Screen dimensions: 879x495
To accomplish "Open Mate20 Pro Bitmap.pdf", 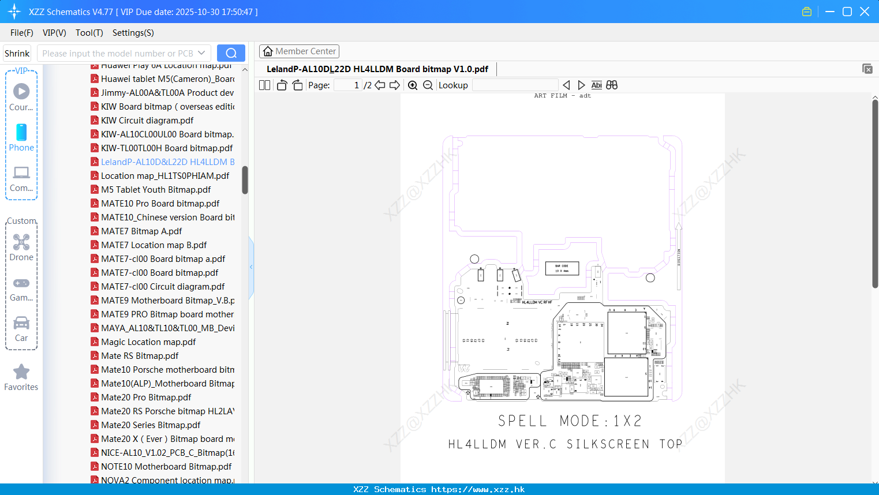I will coord(141,397).
